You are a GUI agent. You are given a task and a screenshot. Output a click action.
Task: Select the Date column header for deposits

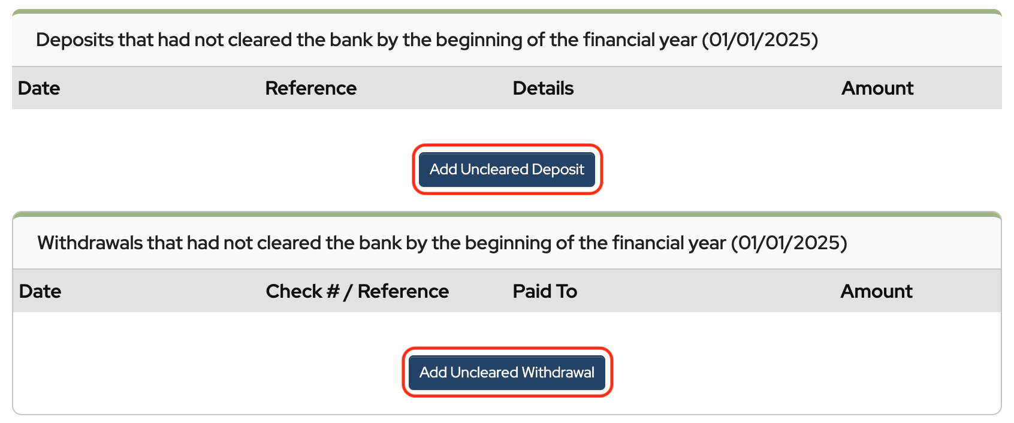pos(39,88)
